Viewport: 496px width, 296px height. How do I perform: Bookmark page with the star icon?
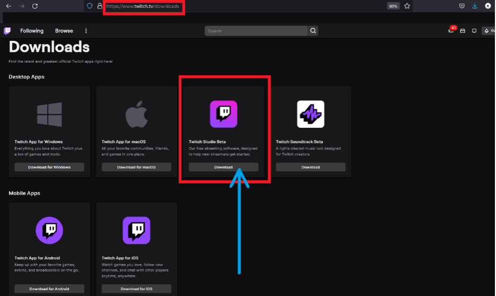tap(407, 6)
